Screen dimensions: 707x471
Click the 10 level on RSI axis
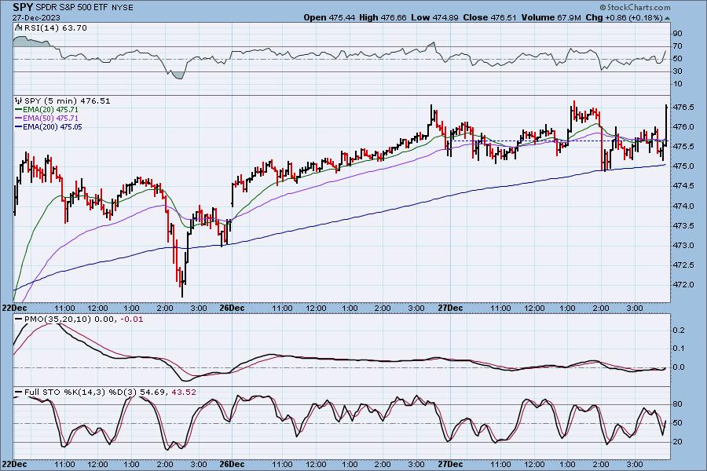coord(678,84)
